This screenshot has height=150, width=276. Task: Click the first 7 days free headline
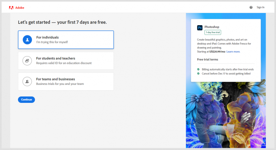pyautogui.click(x=62, y=22)
